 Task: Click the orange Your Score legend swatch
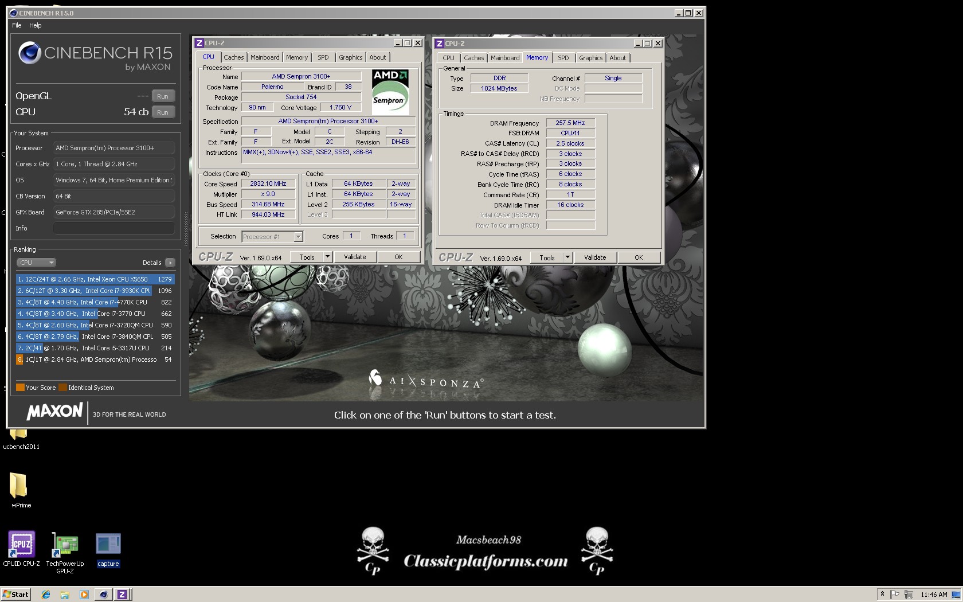tap(20, 388)
